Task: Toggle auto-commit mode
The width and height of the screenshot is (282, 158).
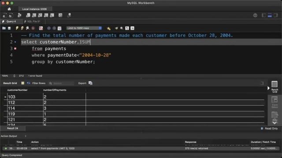Action: pos(59,28)
